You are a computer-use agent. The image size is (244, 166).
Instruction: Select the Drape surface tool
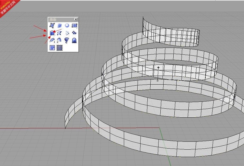74,40
